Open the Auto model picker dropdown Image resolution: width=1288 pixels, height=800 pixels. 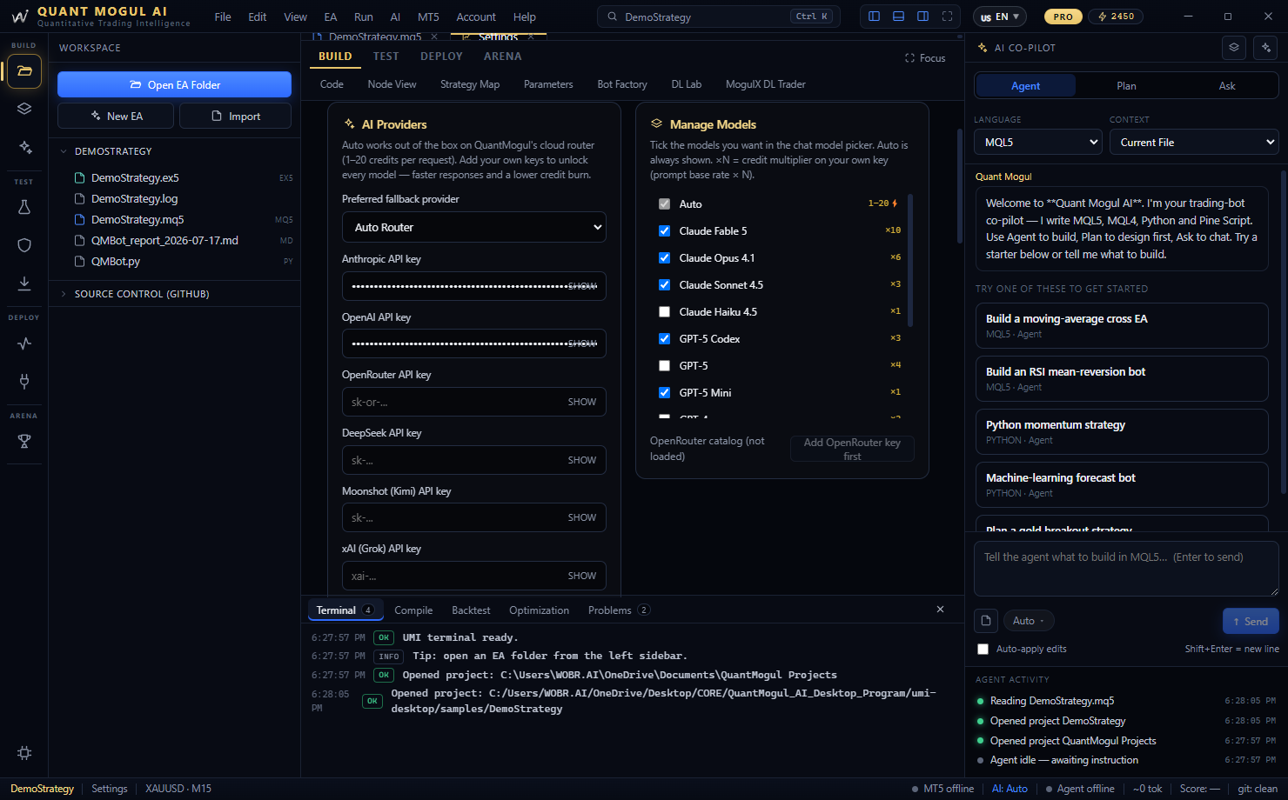(x=1029, y=621)
